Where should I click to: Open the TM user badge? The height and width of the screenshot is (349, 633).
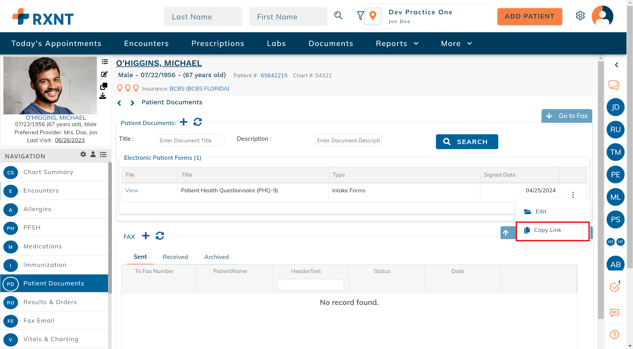pos(616,152)
